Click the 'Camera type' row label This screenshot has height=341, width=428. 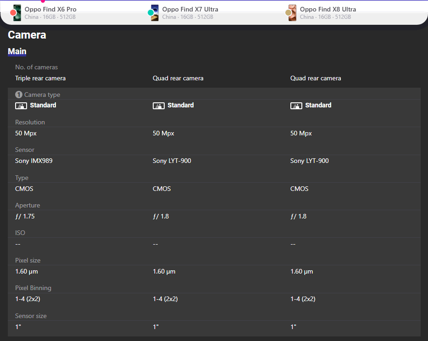point(42,95)
